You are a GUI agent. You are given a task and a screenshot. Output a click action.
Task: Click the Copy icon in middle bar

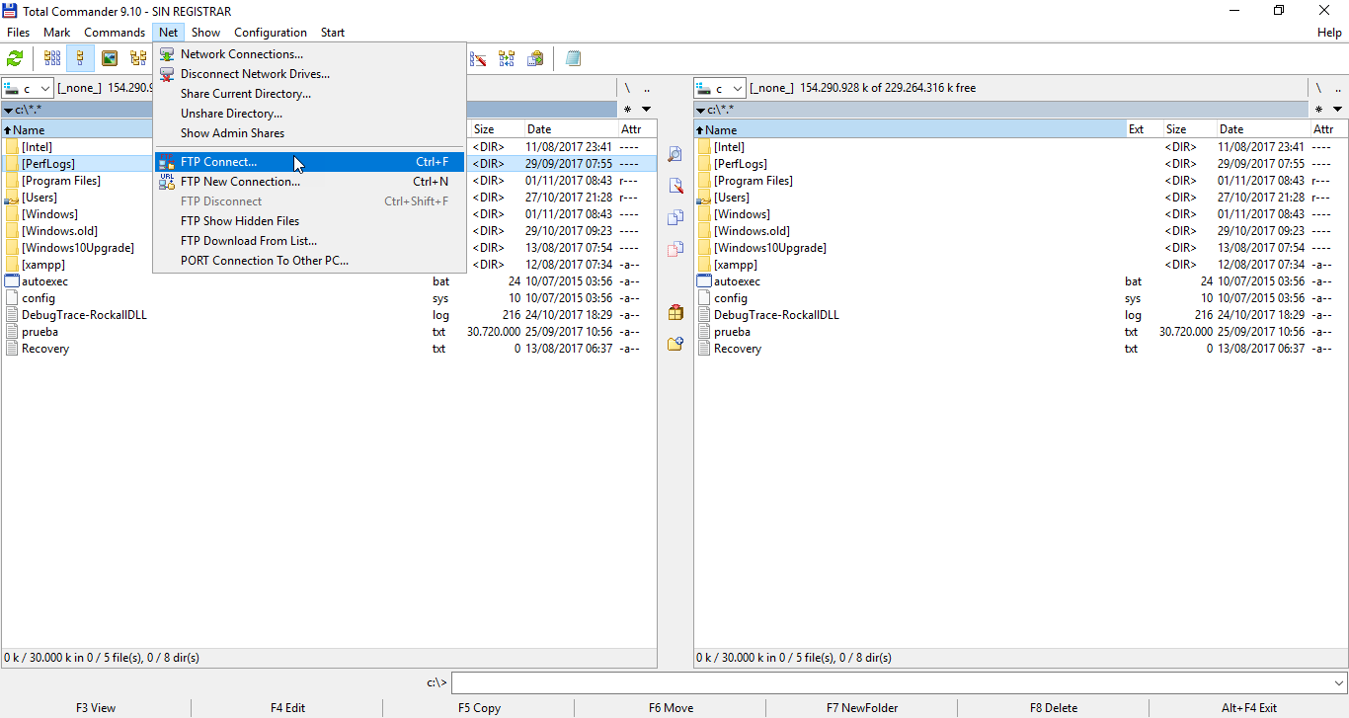coord(675,217)
